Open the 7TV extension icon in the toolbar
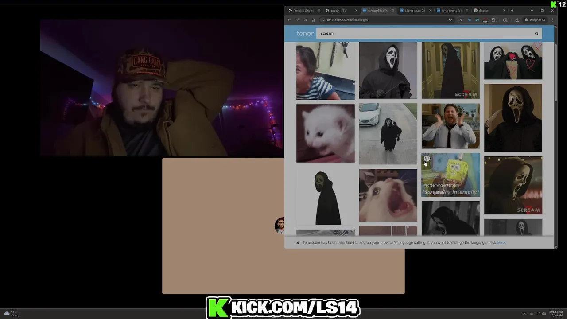 point(477,20)
